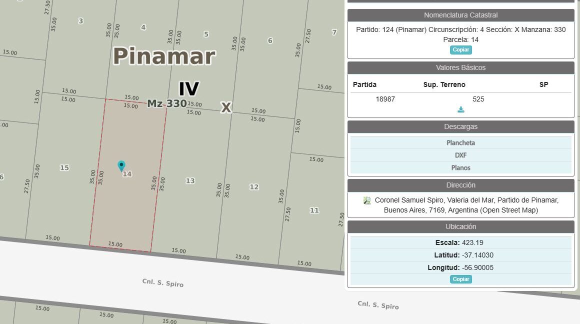The image size is (580, 324).
Task: Select parcel 3 on the map
Action: click(80, 20)
